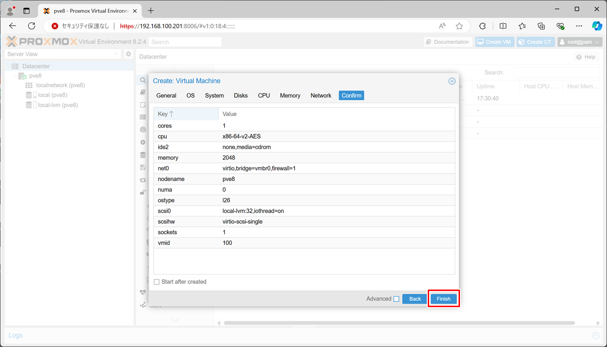
Task: Toggle browser split screen icon
Action: coord(503,26)
